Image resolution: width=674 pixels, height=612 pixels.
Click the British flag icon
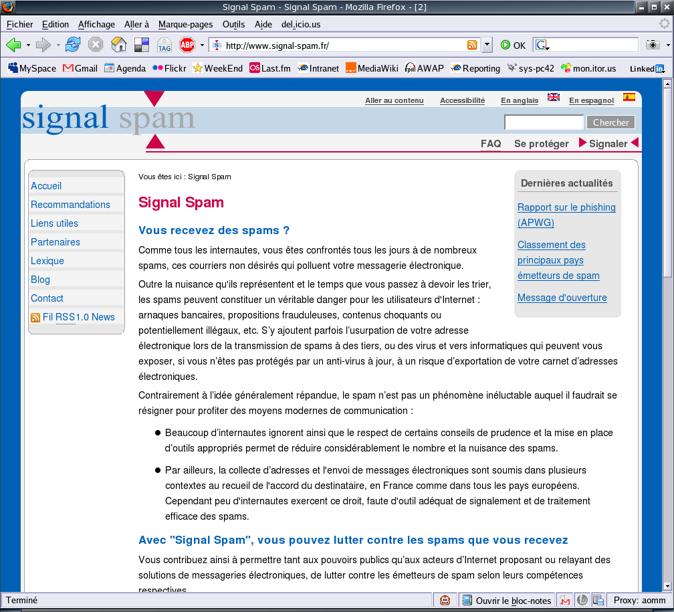(x=553, y=97)
